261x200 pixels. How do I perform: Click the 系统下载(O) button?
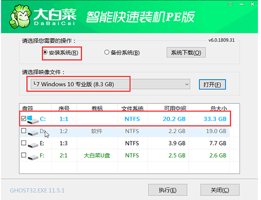[x=186, y=52]
